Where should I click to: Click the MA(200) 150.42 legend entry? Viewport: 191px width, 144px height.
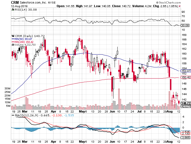[x=24, y=42]
